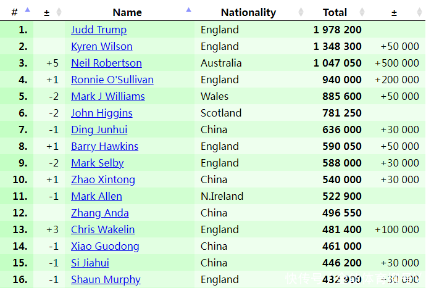The height and width of the screenshot is (288, 426).
Task: Open Shaun Murphy player link
Action: pyautogui.click(x=106, y=279)
